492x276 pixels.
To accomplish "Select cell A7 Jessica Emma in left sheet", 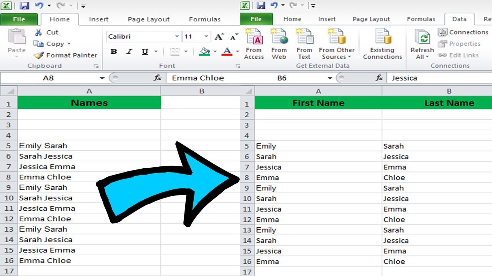I will [x=89, y=167].
